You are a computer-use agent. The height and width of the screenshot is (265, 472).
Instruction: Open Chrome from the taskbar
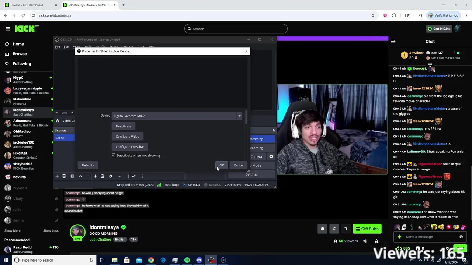pyautogui.click(x=151, y=260)
